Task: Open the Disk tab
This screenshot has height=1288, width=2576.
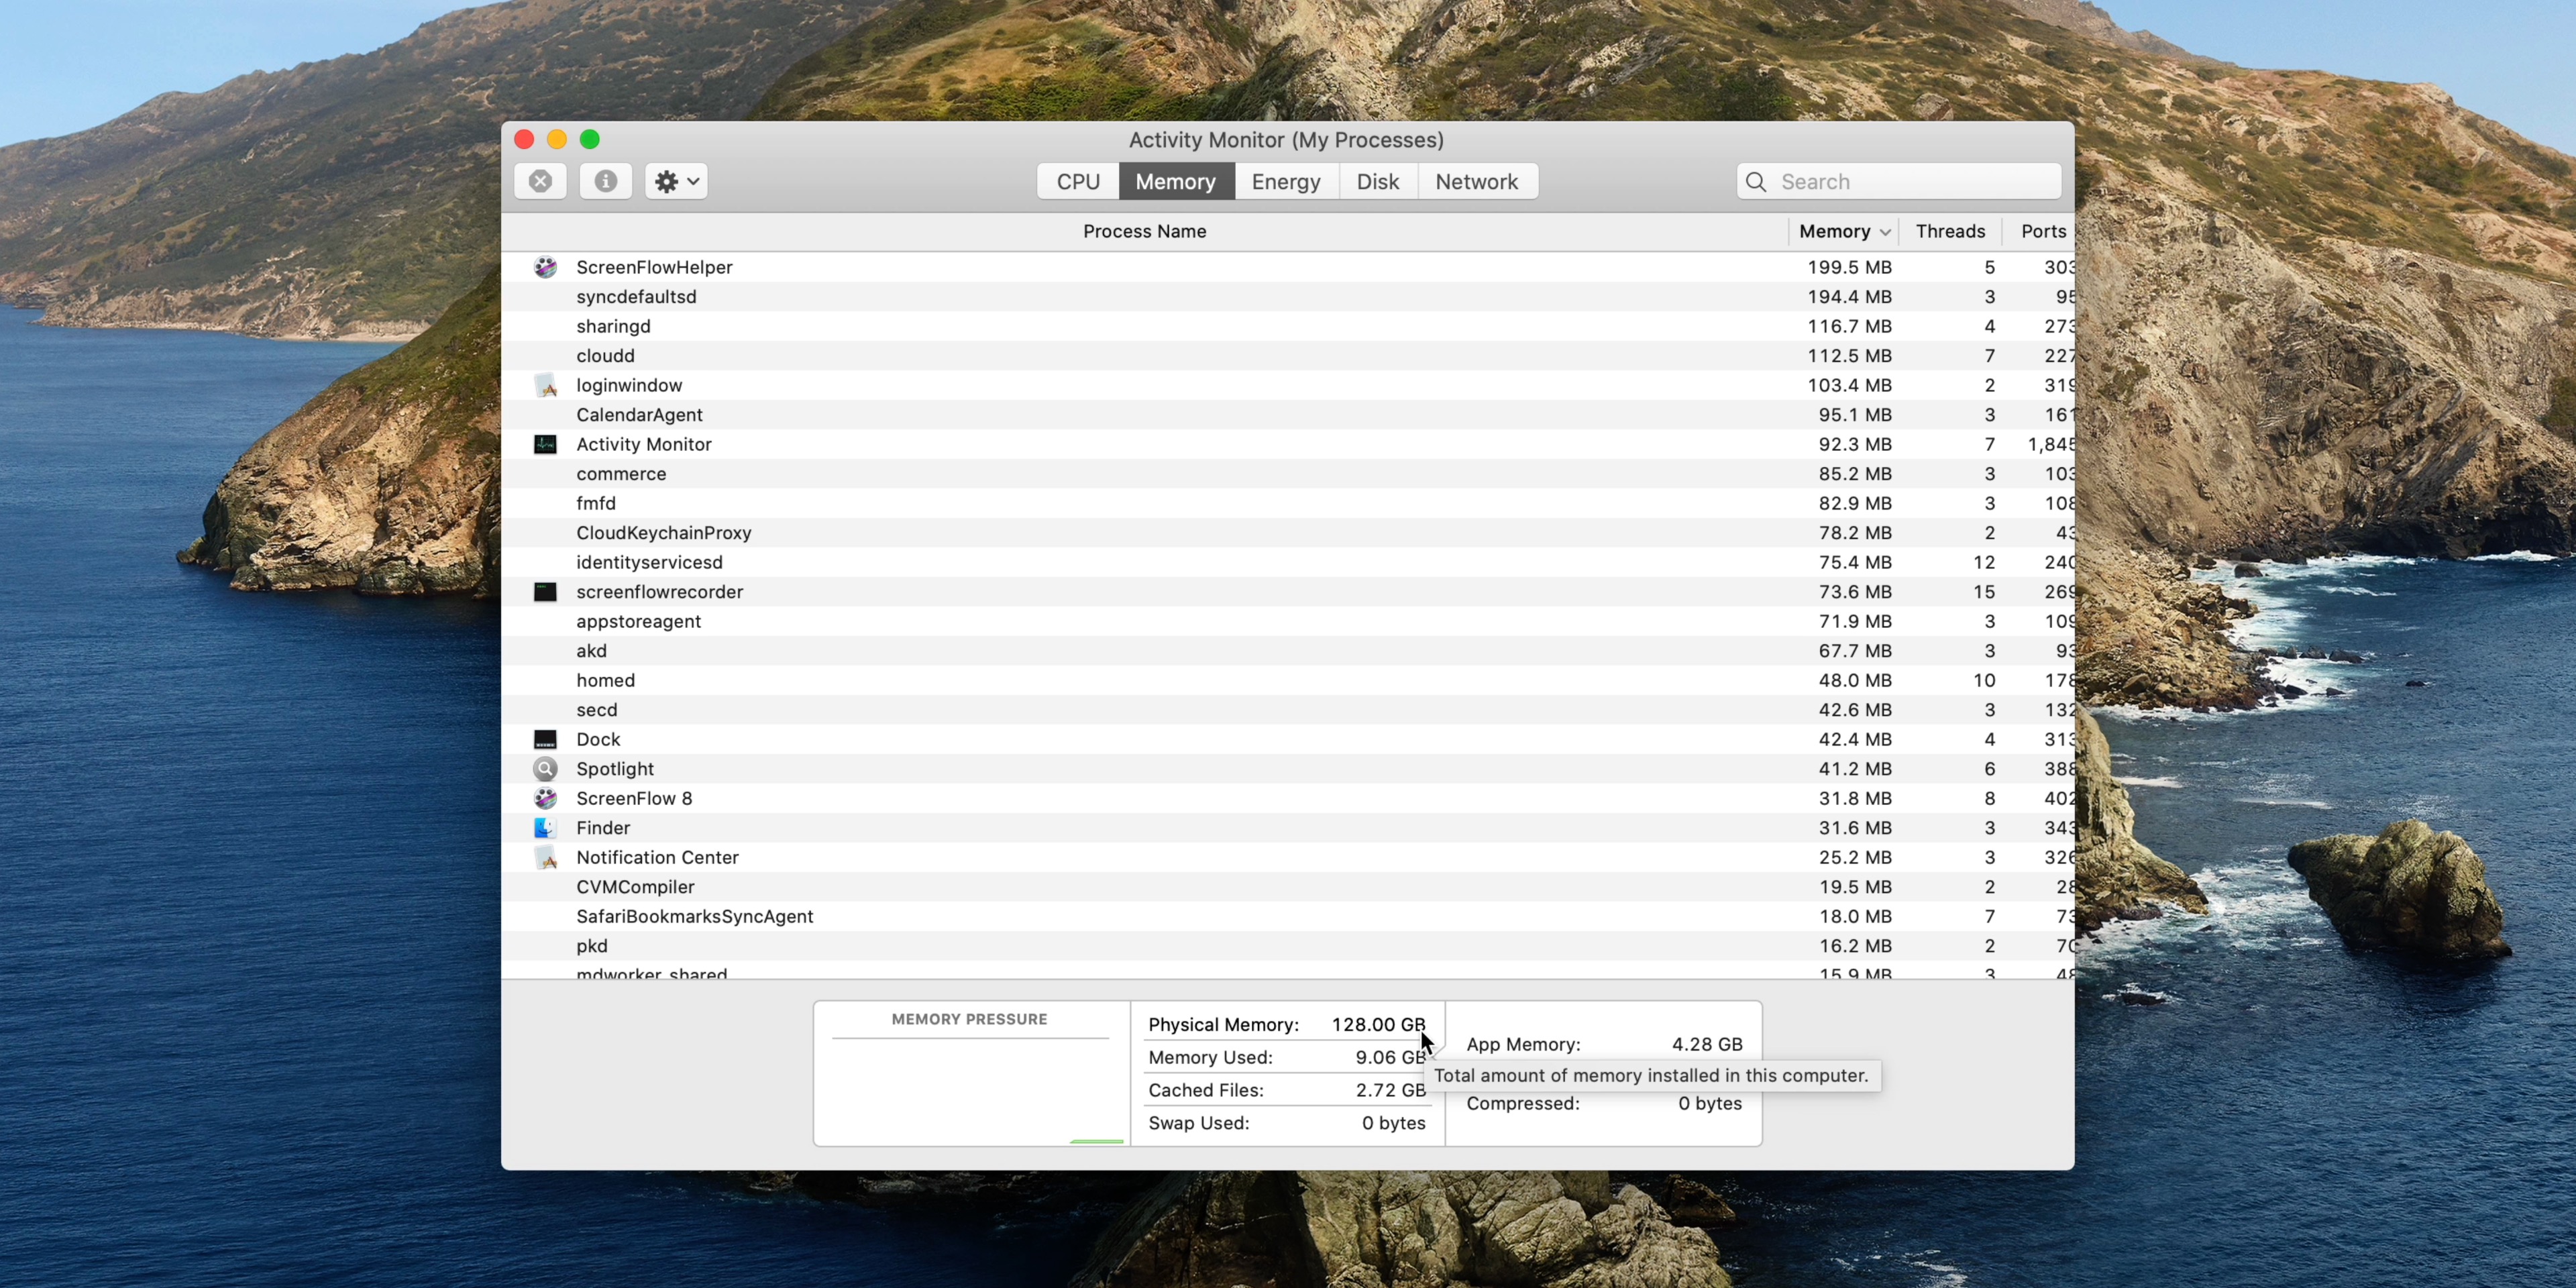Action: tap(1377, 181)
